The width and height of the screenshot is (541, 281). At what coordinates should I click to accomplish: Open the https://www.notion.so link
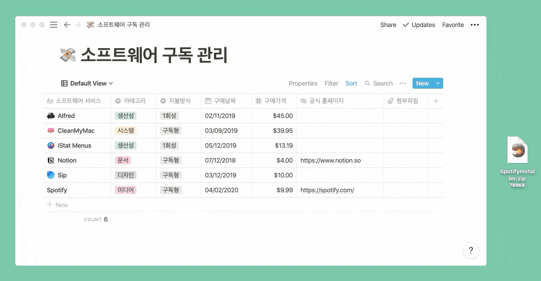point(331,160)
